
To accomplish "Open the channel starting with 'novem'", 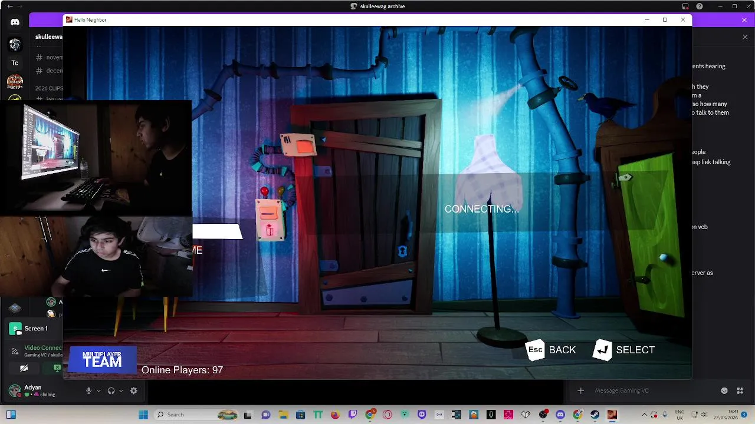I will [x=49, y=57].
